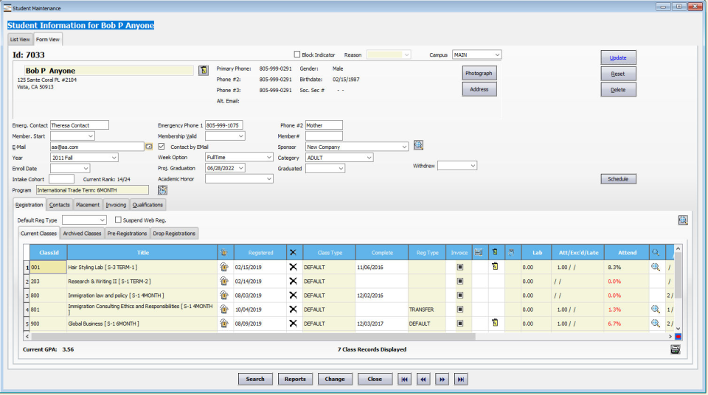Open attendance magnifier for Hair Styling Lab row
This screenshot has width=708, height=395.
655,267
